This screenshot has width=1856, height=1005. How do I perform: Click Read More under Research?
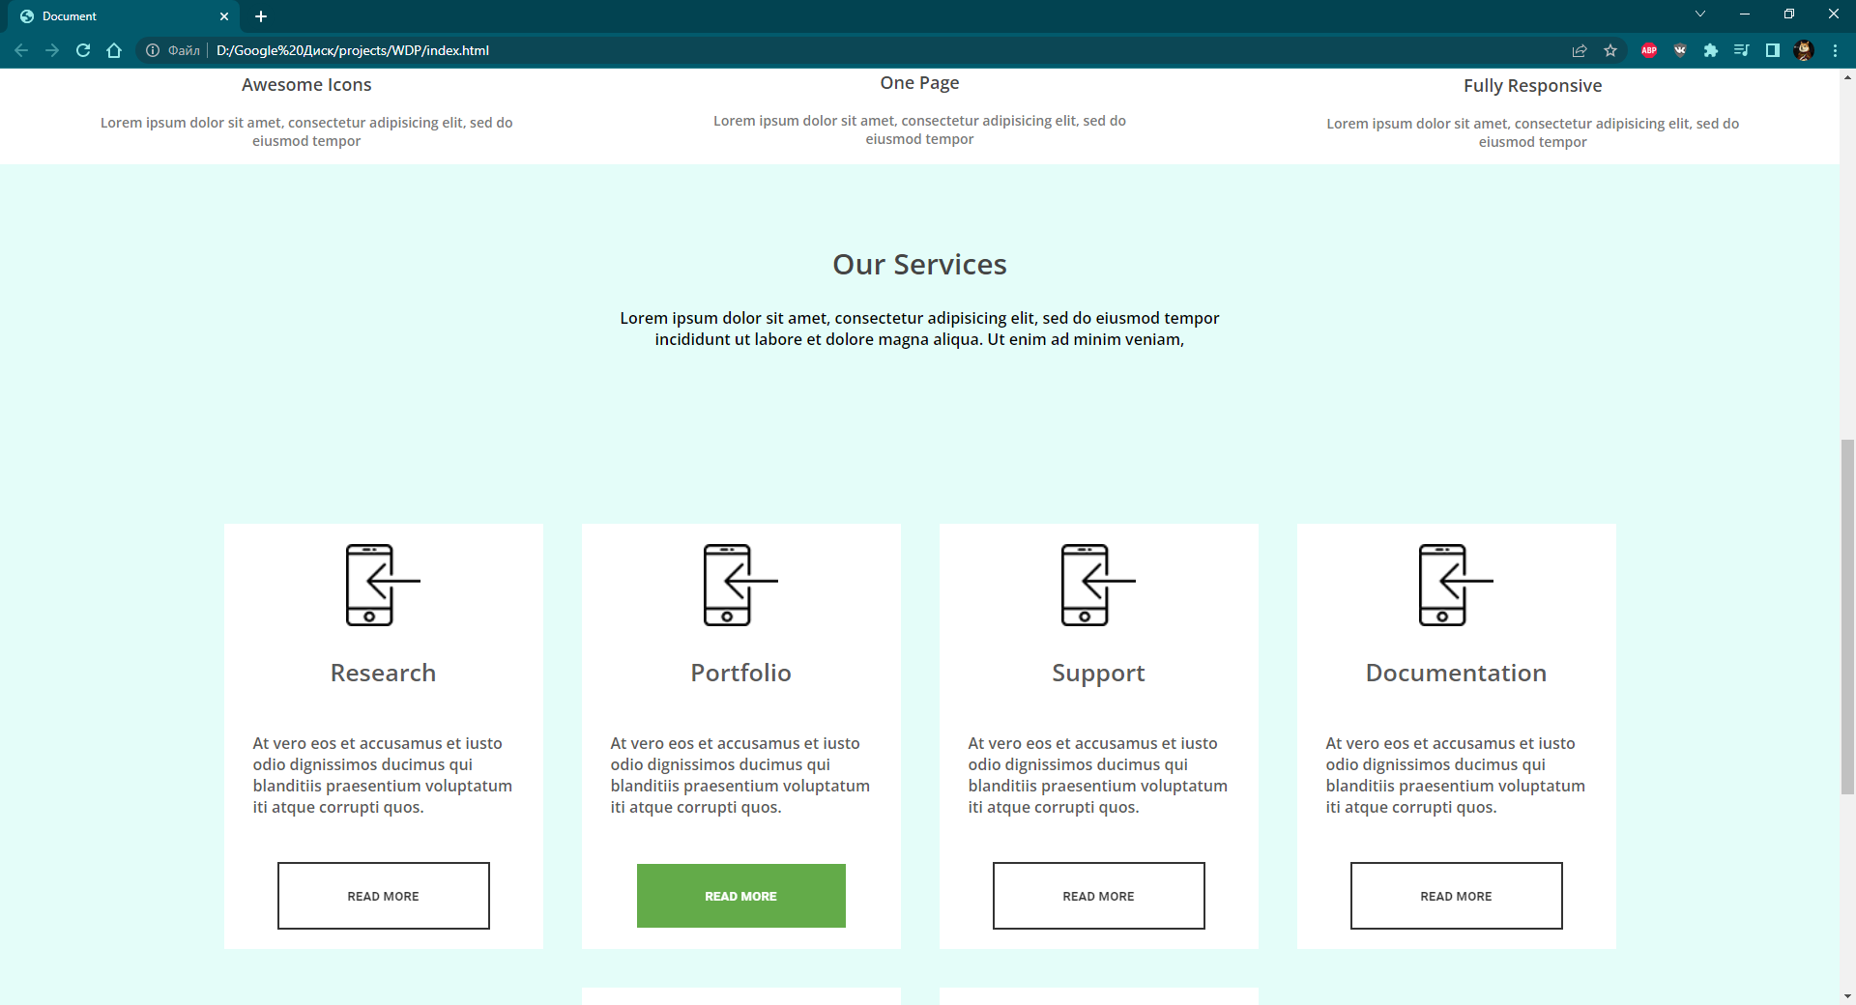pos(384,896)
